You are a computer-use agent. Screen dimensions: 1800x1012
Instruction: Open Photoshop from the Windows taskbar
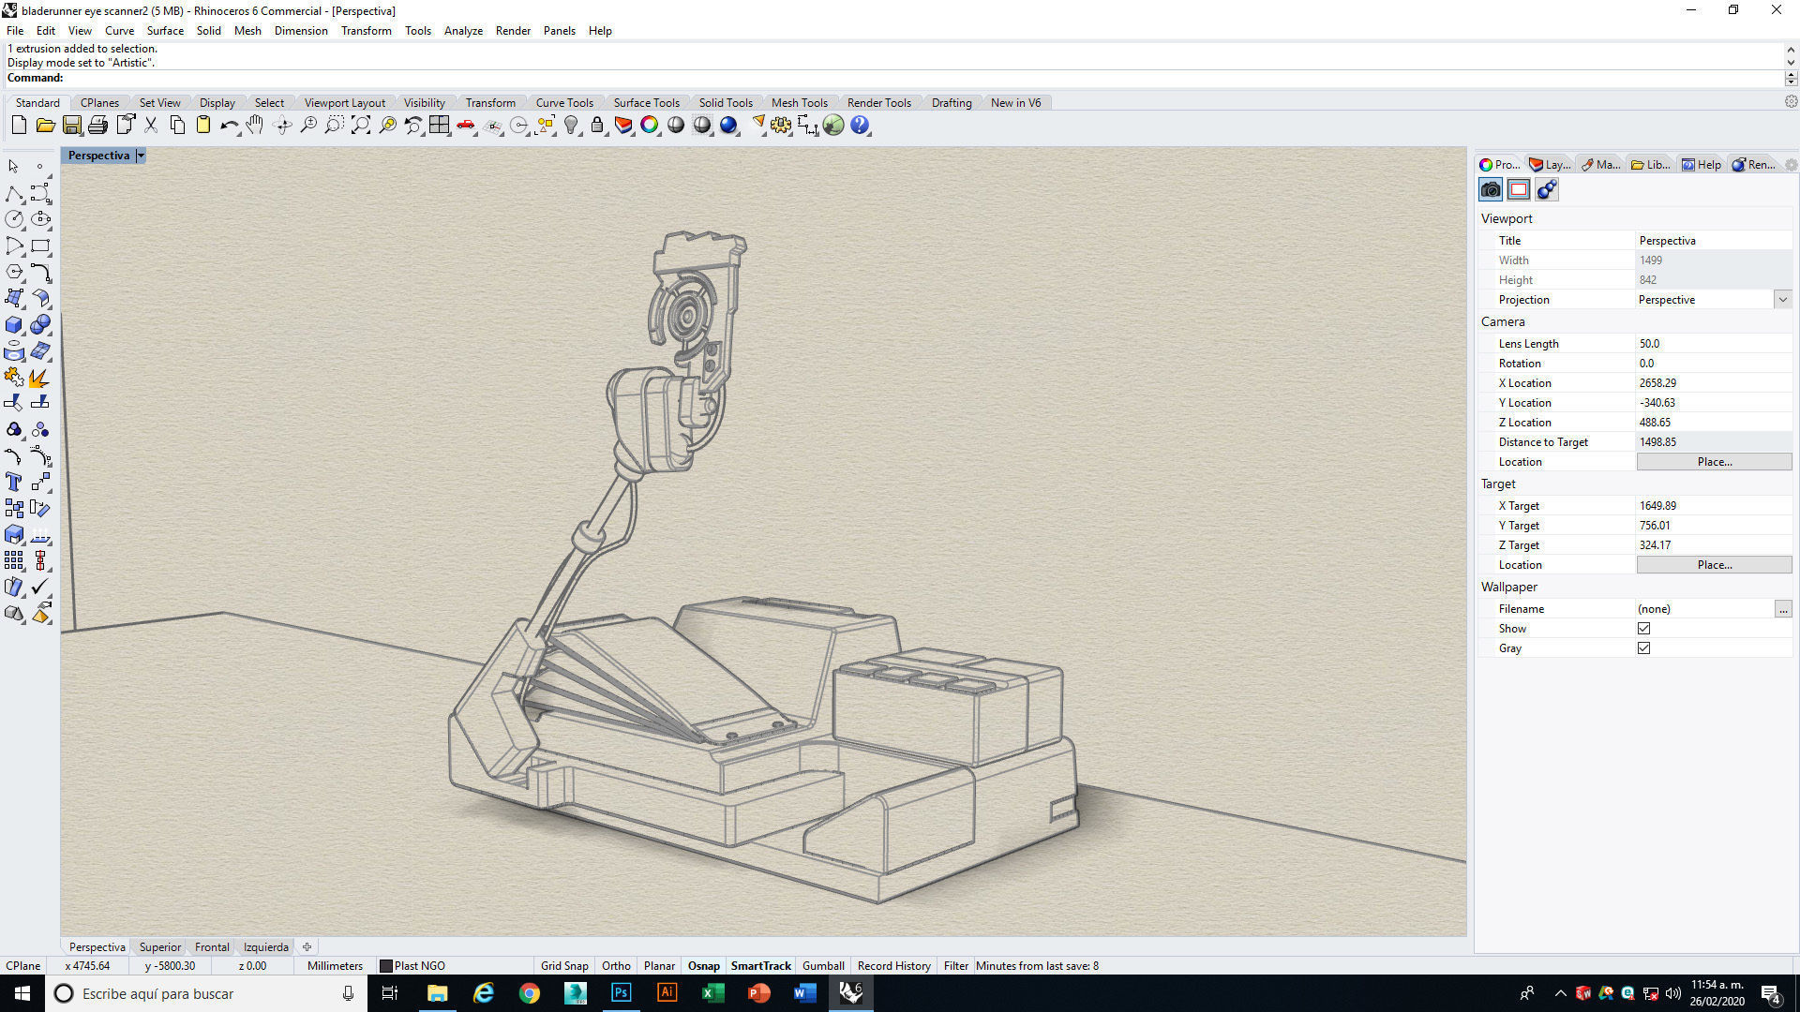tap(621, 993)
